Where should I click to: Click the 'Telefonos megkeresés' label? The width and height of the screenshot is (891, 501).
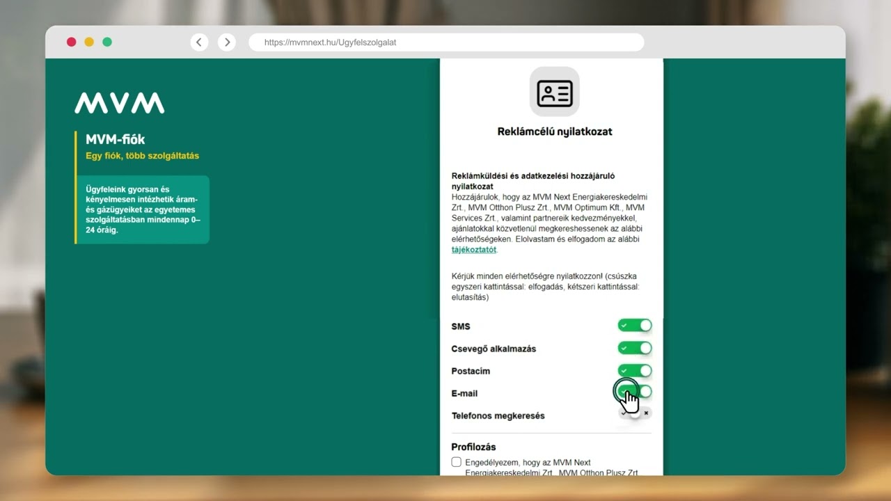(x=498, y=415)
